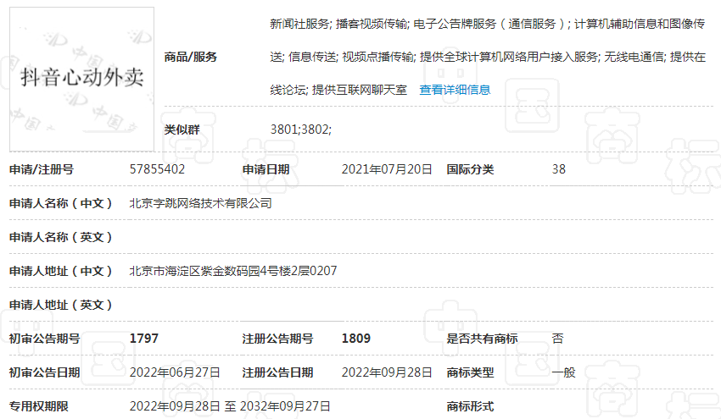Click the 申请人地址（中文） label
The height and width of the screenshot is (419, 721).
(61, 271)
